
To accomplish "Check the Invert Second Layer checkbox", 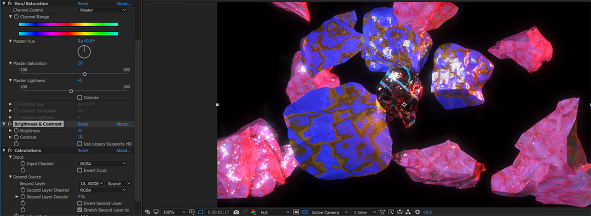I will pos(79,203).
